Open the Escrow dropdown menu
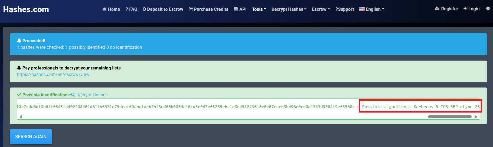This screenshot has height=147, width=493. coord(321,9)
